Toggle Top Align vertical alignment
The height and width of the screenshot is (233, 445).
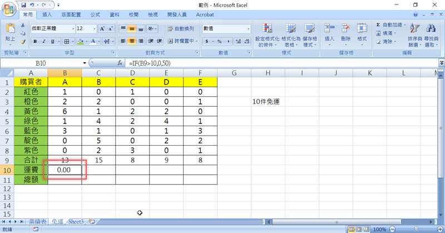click(x=123, y=29)
